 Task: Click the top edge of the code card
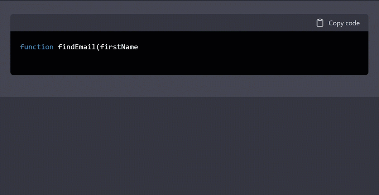[x=189, y=14]
